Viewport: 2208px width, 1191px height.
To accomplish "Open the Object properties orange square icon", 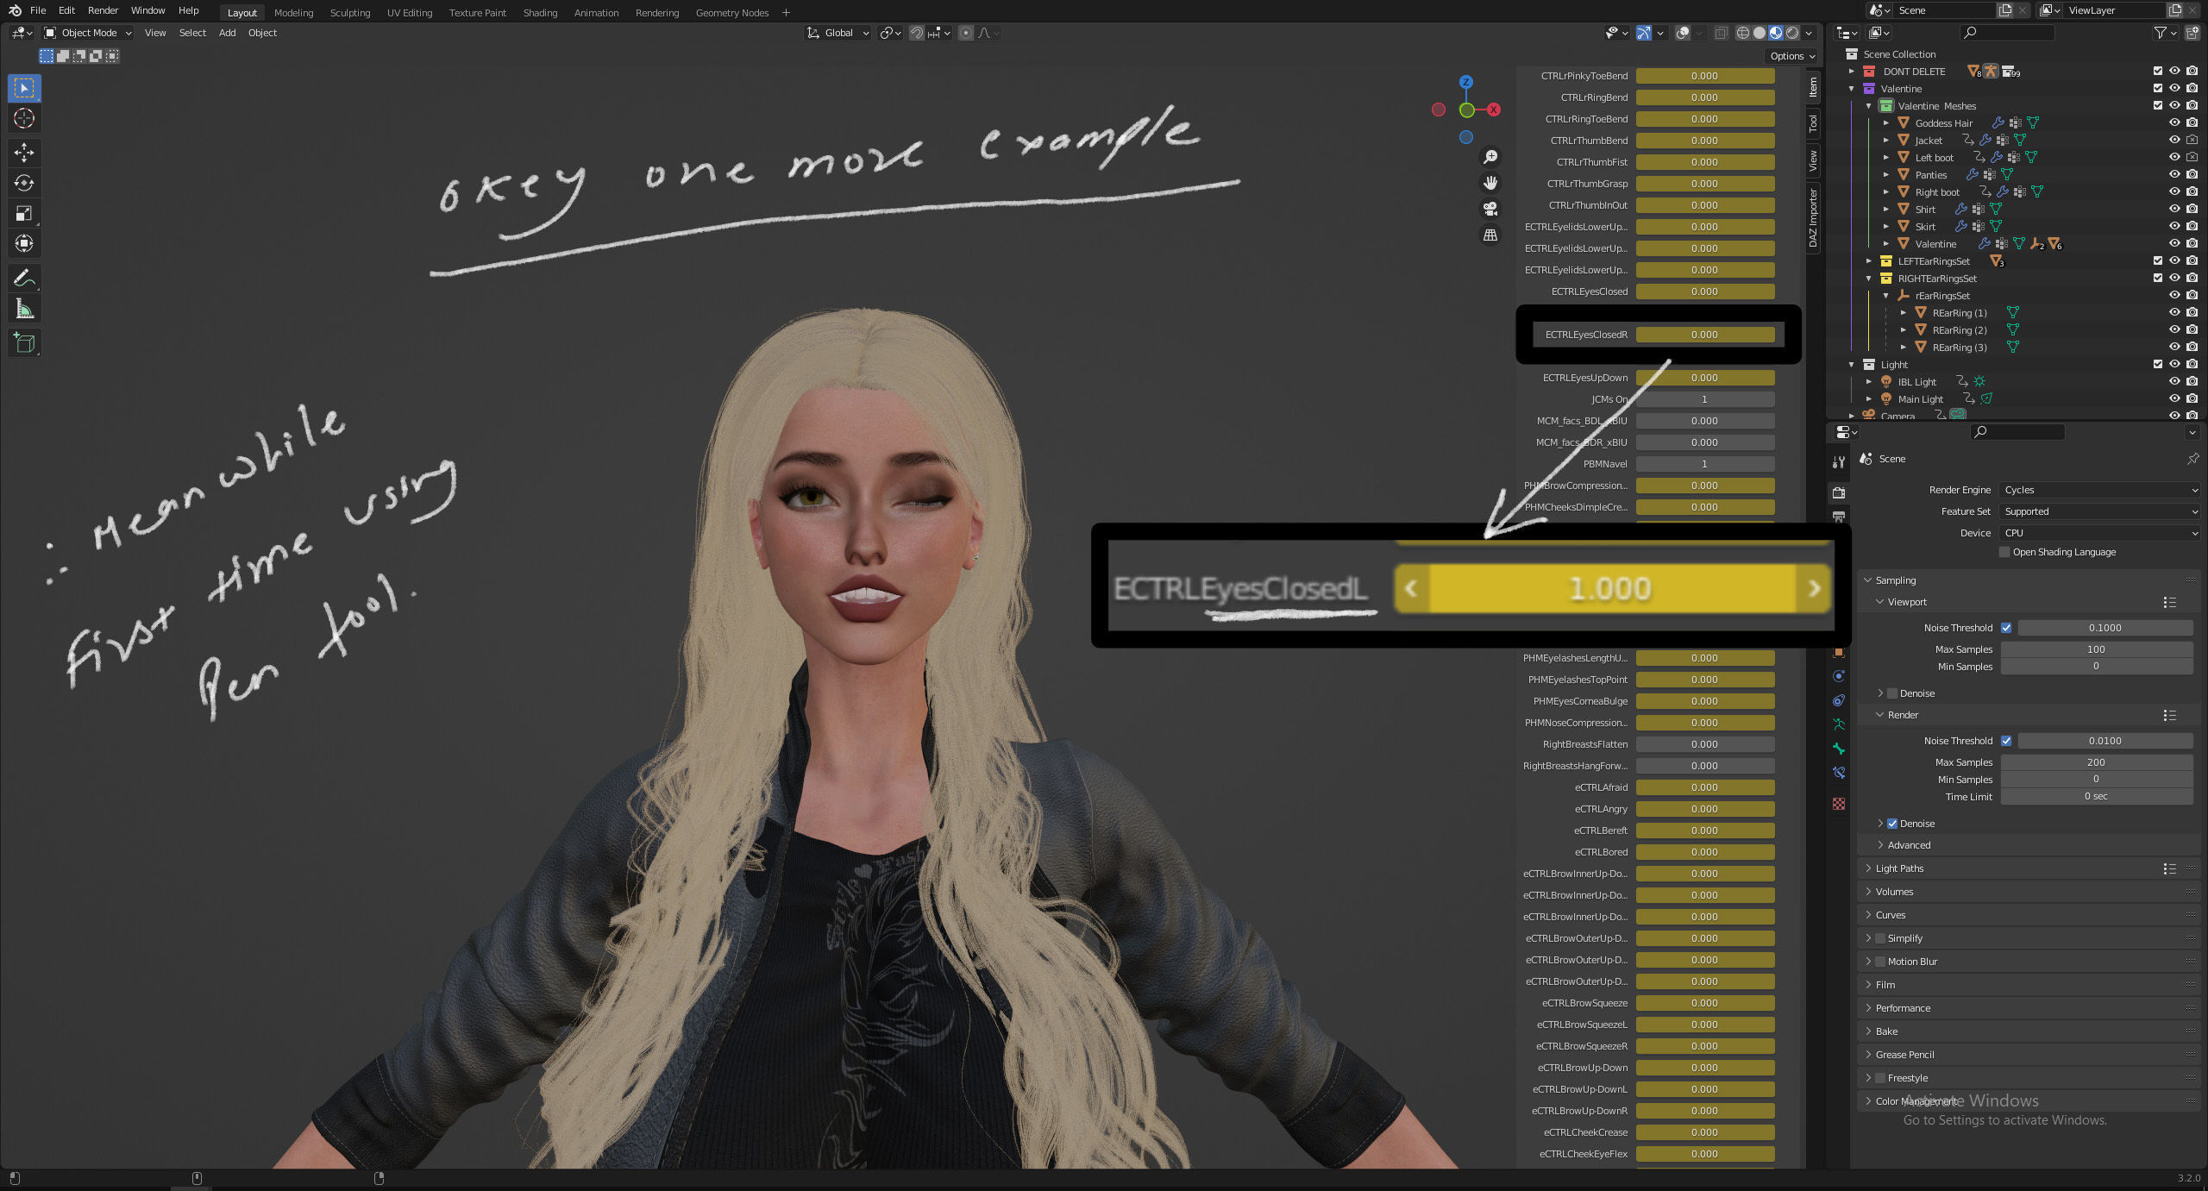I will click(x=1839, y=652).
